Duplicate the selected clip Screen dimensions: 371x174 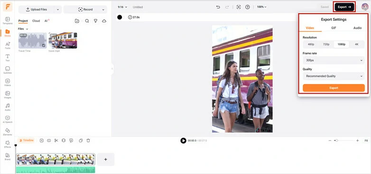[81, 140]
